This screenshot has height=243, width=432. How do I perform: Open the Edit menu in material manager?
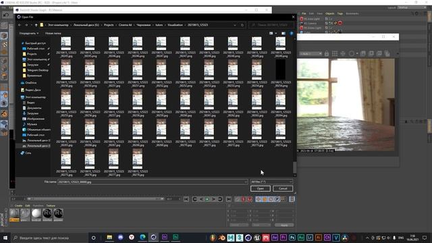pos(28,206)
